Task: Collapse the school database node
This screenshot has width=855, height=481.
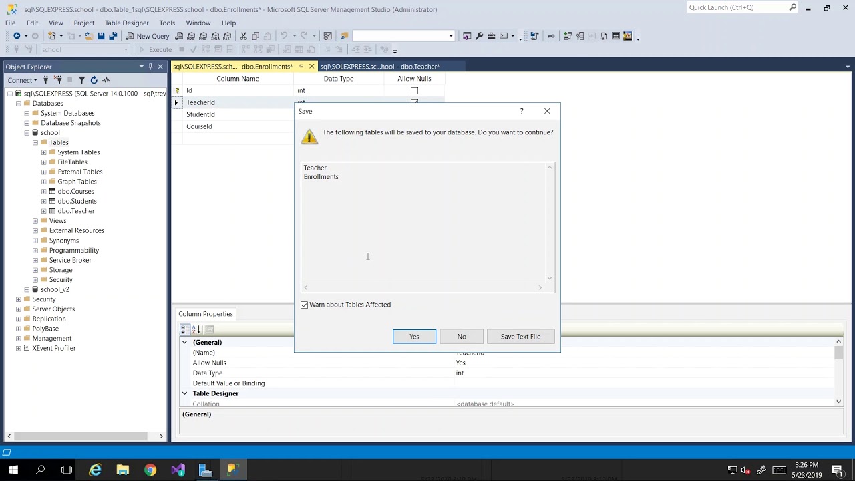Action: (27, 133)
